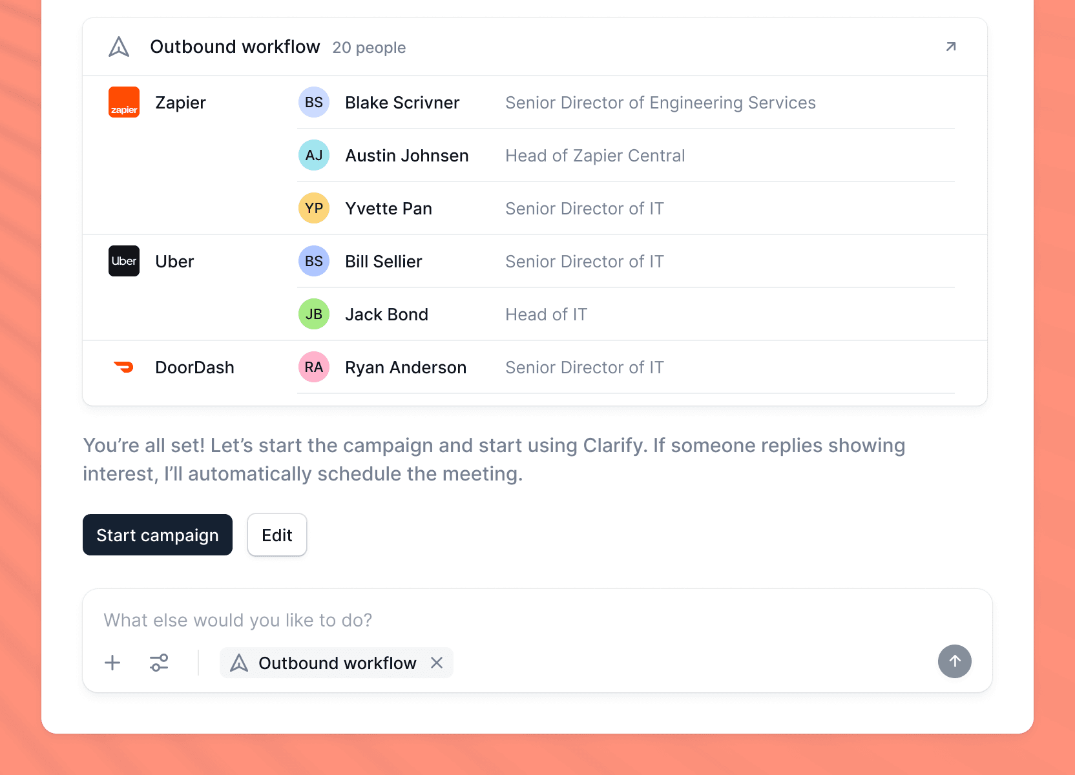Select Blake Scrivner's BS avatar
The height and width of the screenshot is (775, 1075).
[x=314, y=102]
